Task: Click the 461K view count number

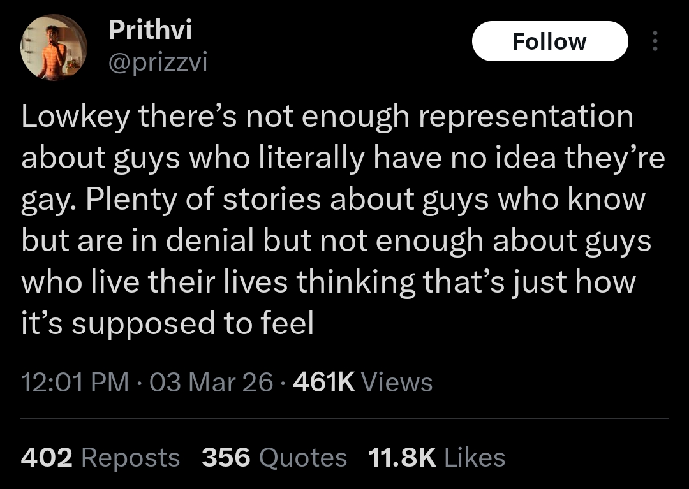Action: [323, 383]
